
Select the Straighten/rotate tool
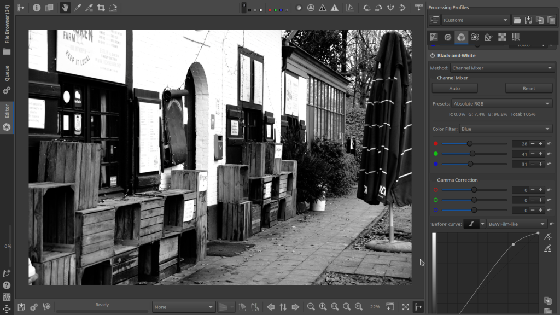113,8
